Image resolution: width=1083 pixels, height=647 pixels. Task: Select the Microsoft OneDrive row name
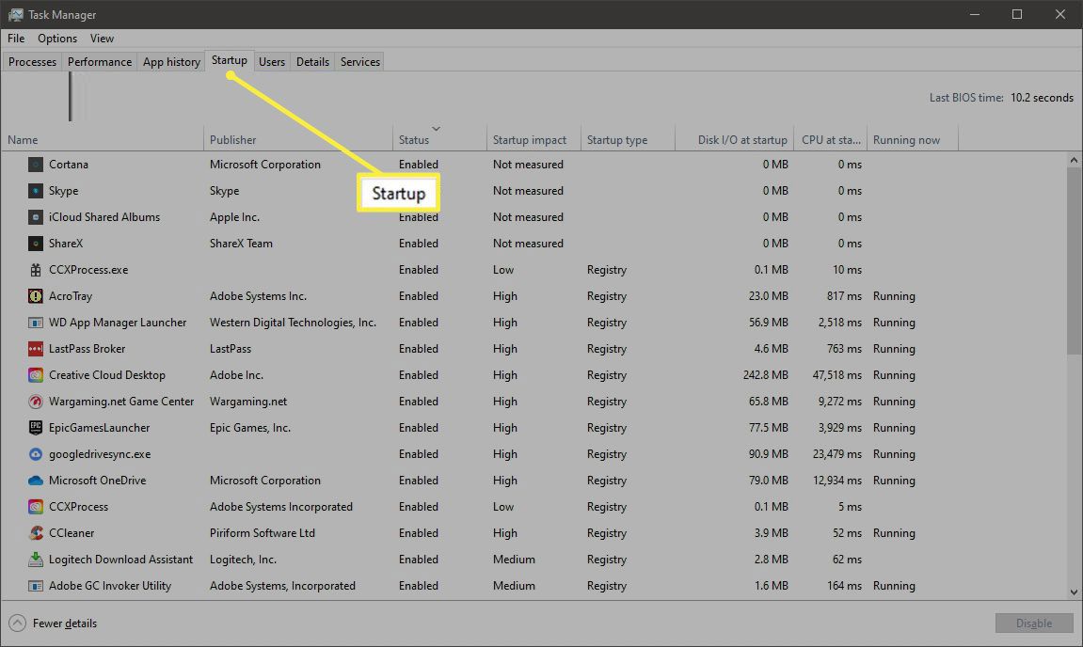pyautogui.click(x=98, y=480)
